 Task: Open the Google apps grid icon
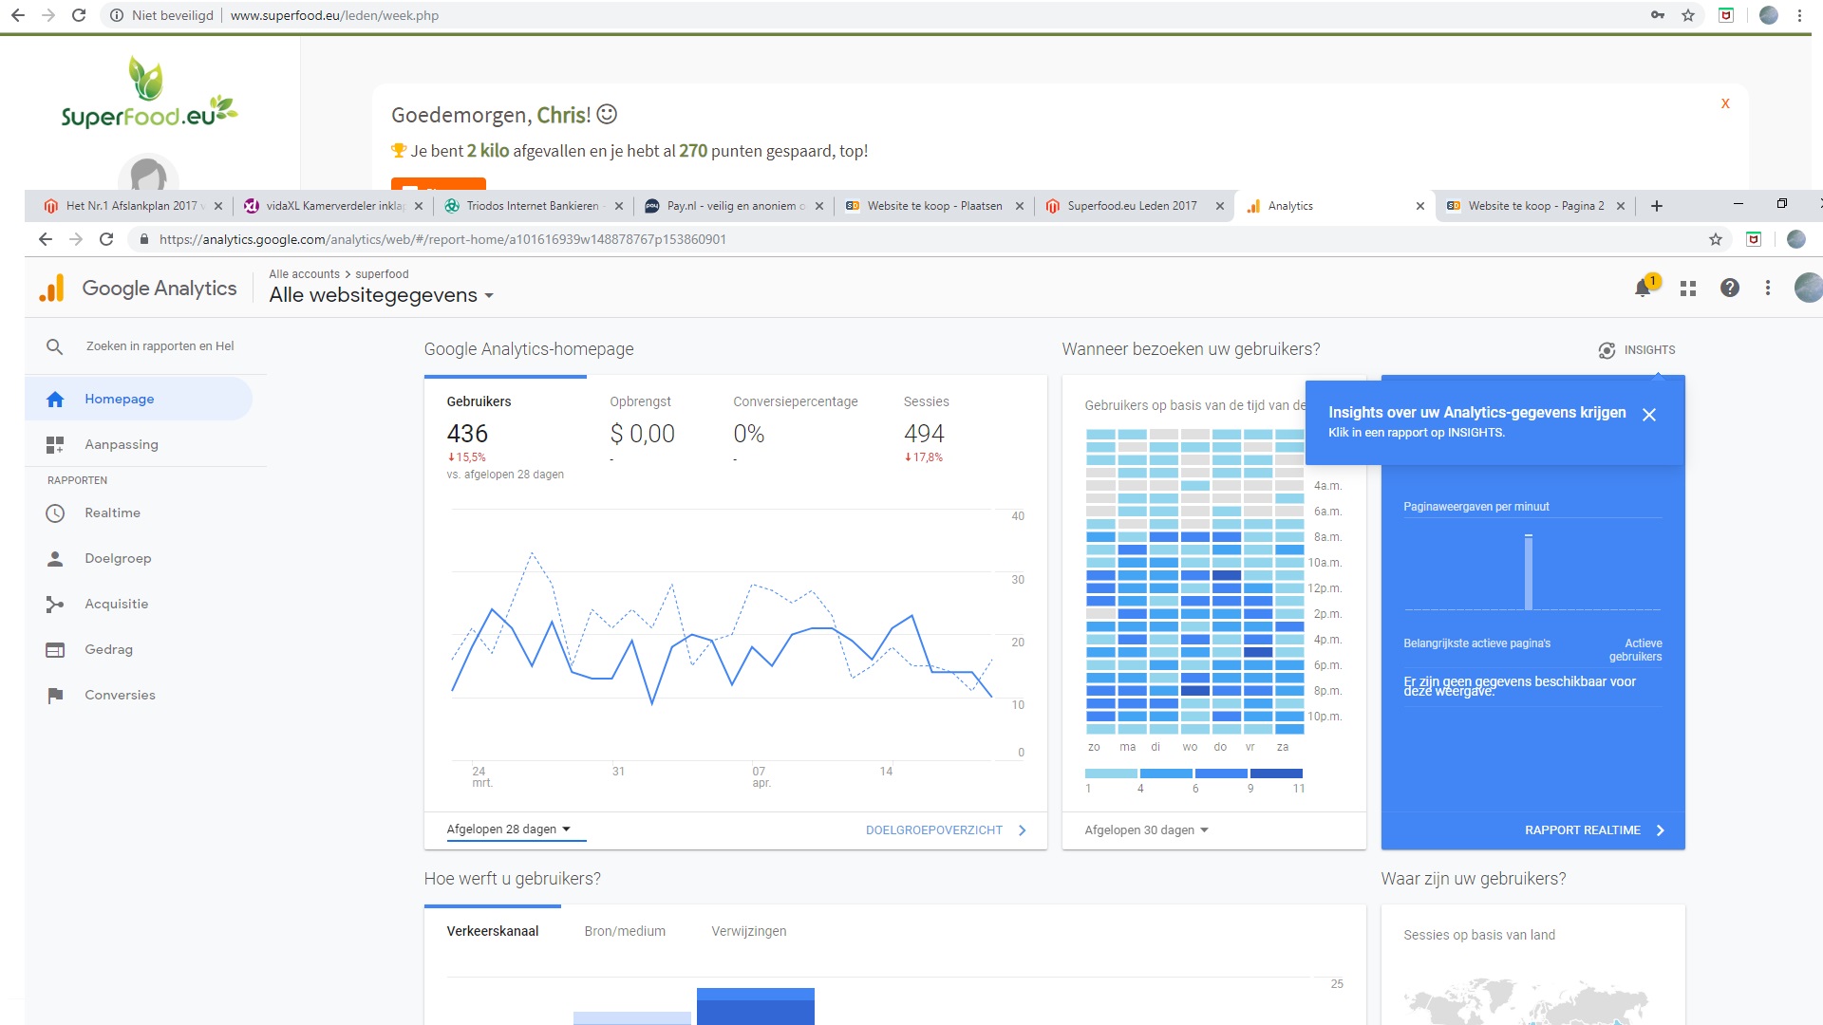[1688, 288]
